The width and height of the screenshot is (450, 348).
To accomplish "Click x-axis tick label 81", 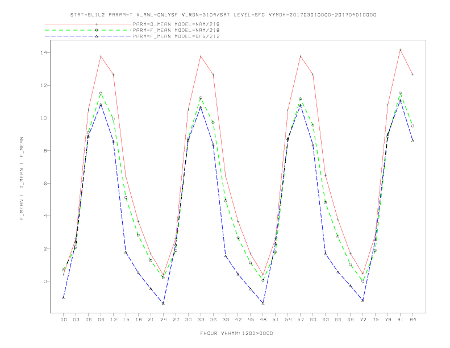I will click(401, 320).
